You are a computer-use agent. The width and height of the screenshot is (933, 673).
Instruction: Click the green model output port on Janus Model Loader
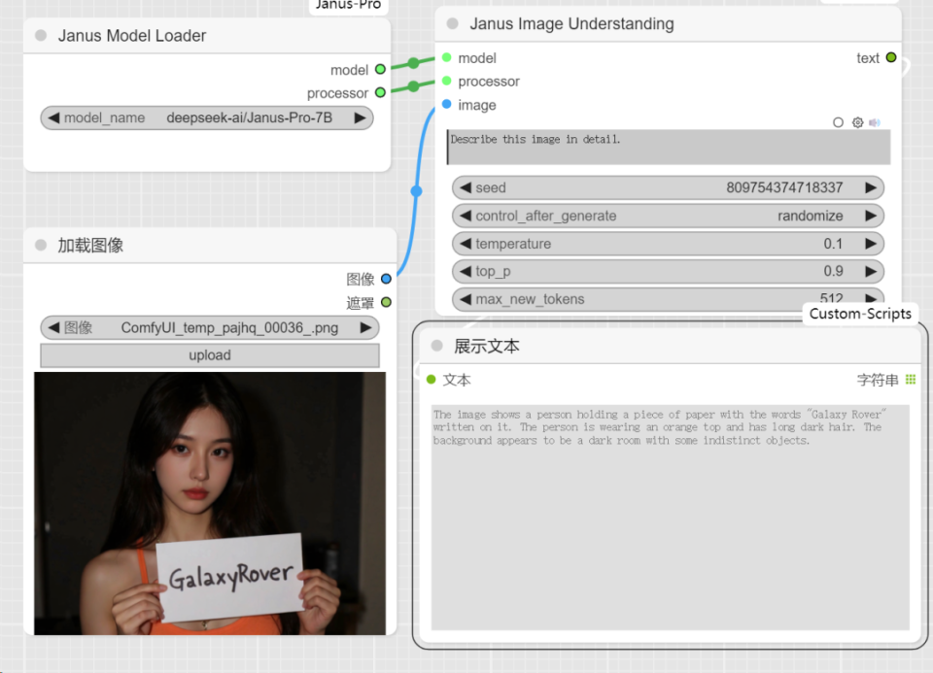point(380,69)
